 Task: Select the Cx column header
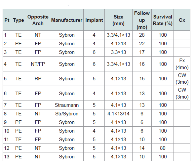[x=182, y=20]
